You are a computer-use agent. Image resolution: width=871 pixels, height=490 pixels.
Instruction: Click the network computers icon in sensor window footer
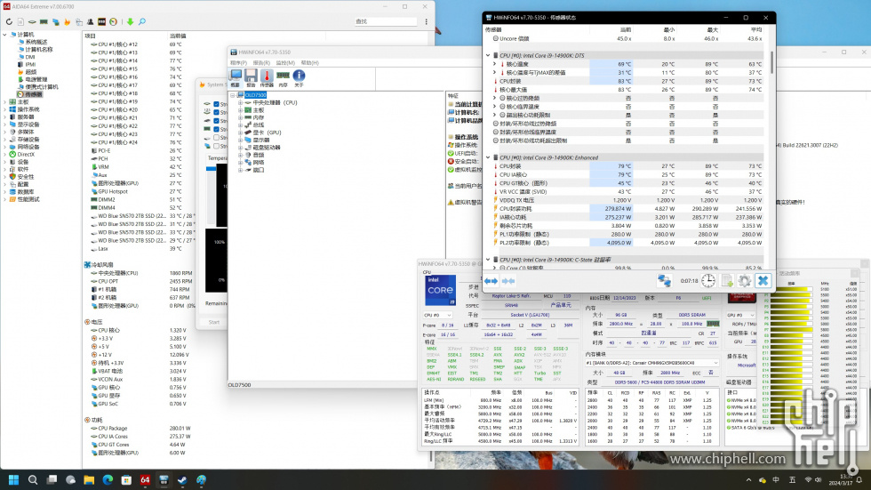[x=664, y=281]
